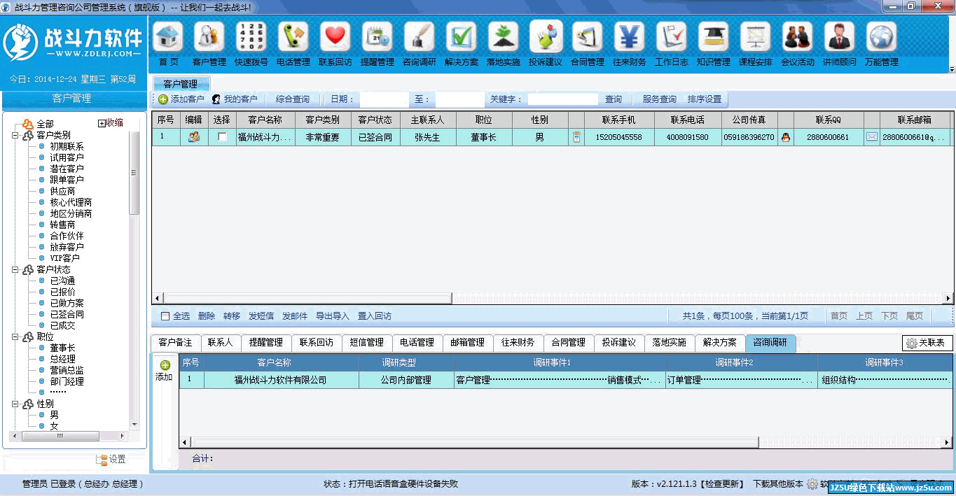Open the 知识管理 graduation cap icon
This screenshot has width=956, height=496.
713,38
